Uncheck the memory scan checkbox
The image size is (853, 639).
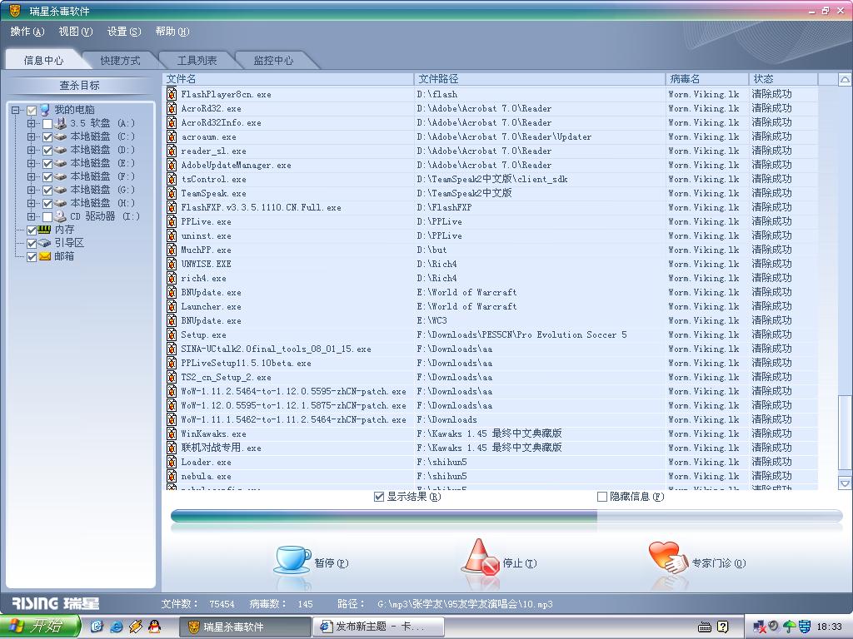pos(32,230)
